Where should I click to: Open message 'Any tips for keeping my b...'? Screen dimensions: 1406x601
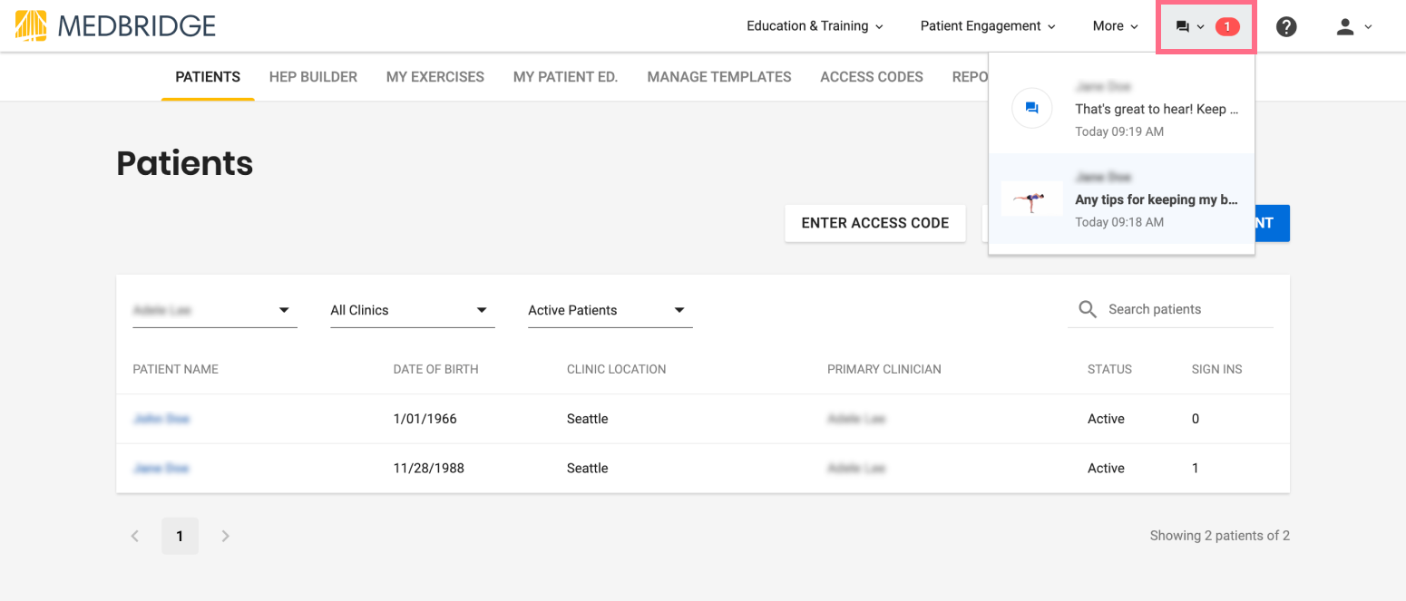[1157, 199]
